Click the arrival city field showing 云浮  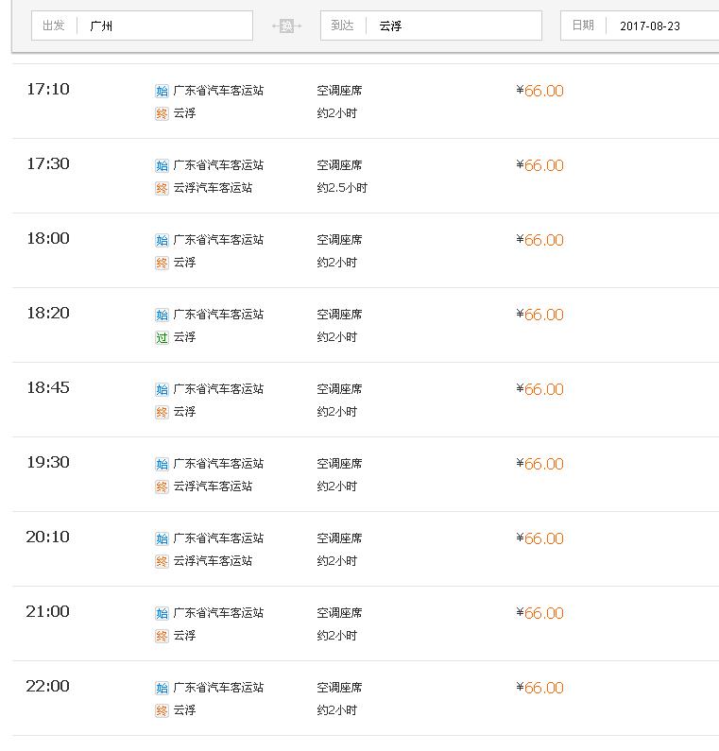click(x=431, y=26)
